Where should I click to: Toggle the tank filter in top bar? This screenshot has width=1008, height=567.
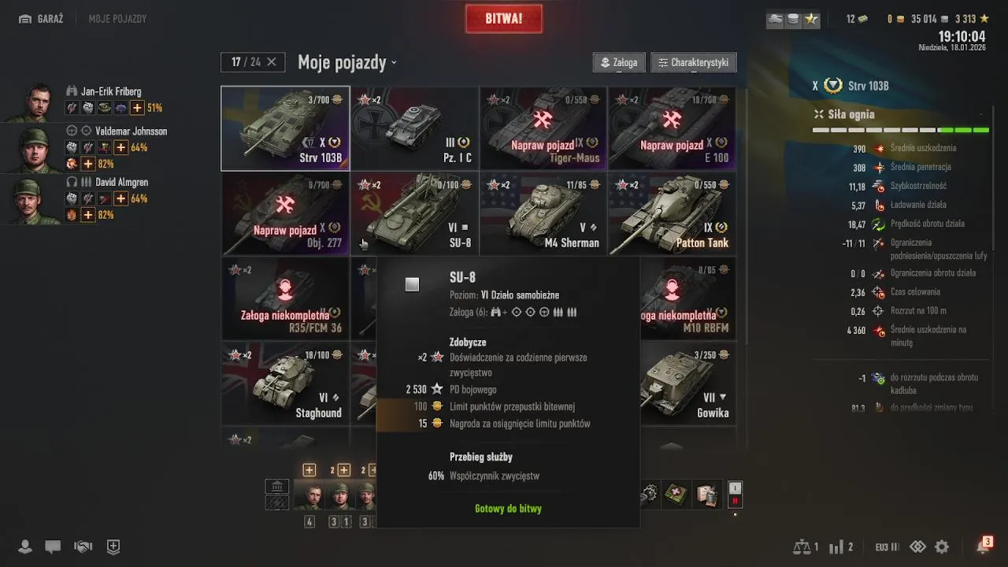tap(776, 19)
